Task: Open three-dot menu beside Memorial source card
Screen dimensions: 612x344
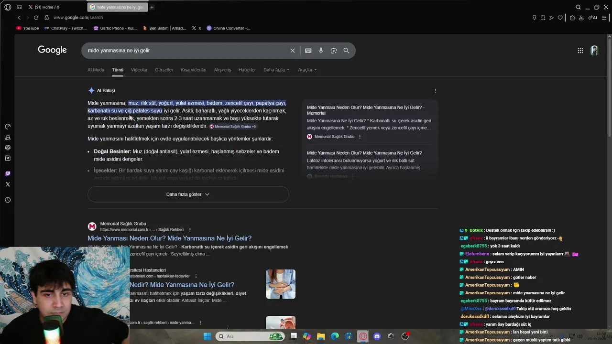Action: 360,137
